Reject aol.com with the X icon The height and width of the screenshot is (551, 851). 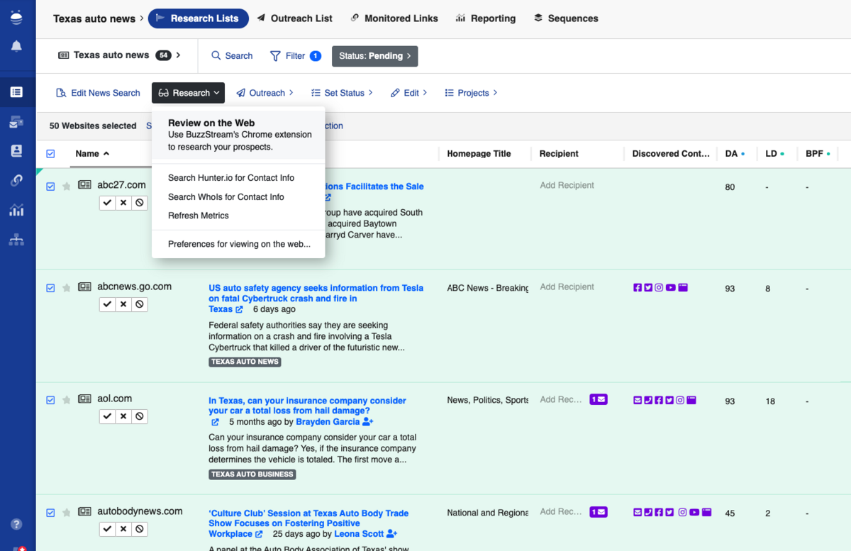[x=123, y=416]
